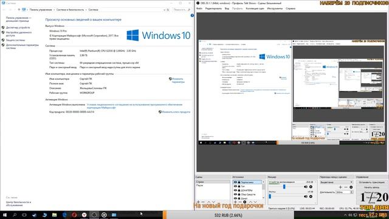
Task: Move the scene down in the Scenes panel
Action: (213, 202)
